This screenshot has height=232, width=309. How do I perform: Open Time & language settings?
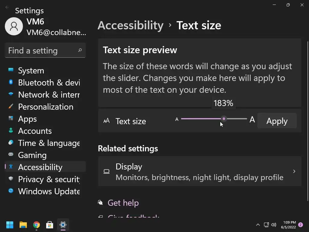(x=49, y=143)
